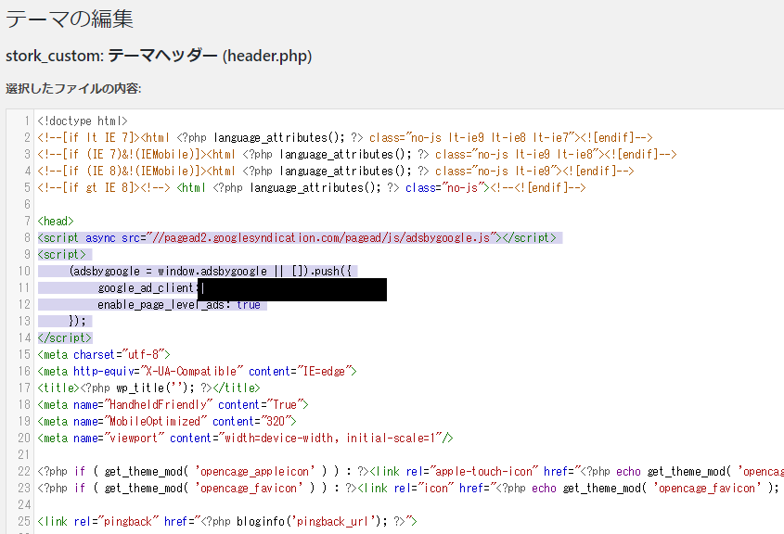Image resolution: width=784 pixels, height=534 pixels.
Task: Click the meta charset="utf-8" line
Action: pyautogui.click(x=104, y=355)
